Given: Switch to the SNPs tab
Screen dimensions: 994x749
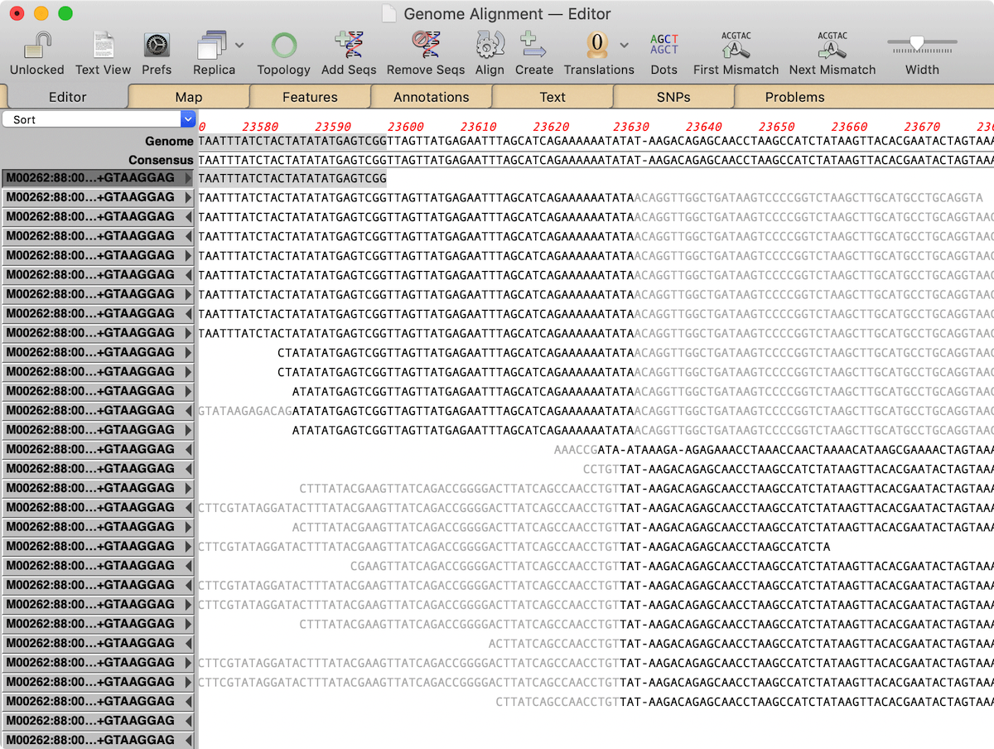Looking at the screenshot, I should click(x=673, y=97).
